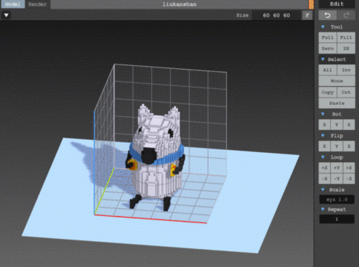This screenshot has height=267, width=359.
Task: Click the Repeat value field showing 1
Action: [x=337, y=219]
